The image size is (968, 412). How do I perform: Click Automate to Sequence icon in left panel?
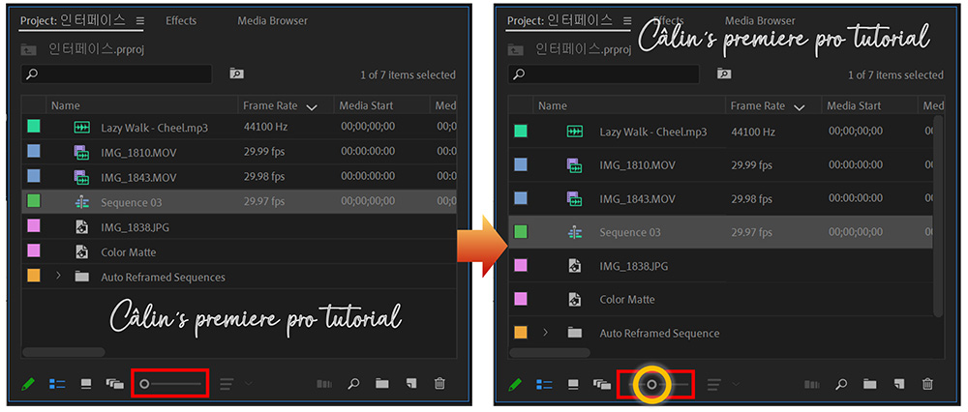[324, 384]
